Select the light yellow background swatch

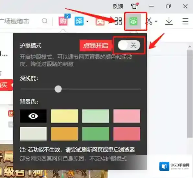[x=64, y=116]
